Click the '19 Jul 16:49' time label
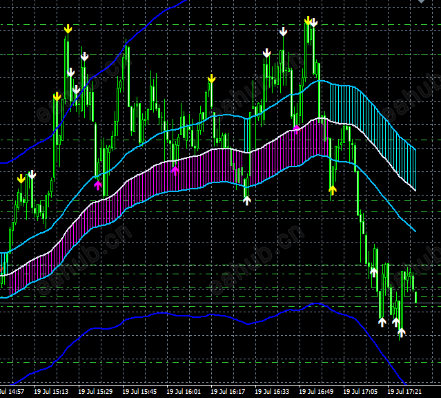Screen dimensions: 441x398 (x=316, y=392)
